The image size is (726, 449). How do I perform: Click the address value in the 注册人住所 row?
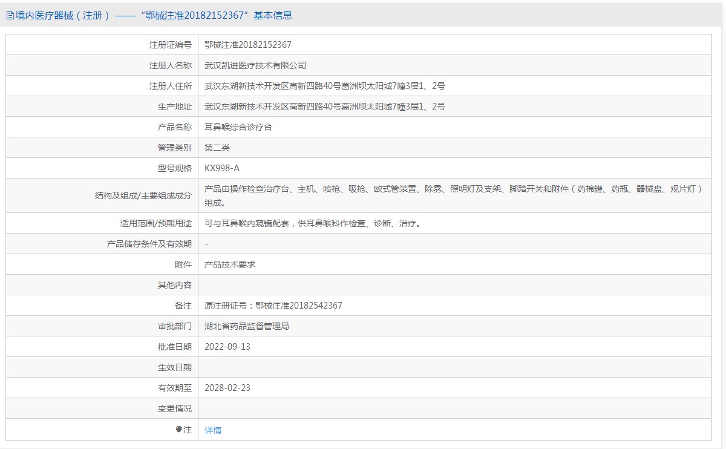pyautogui.click(x=325, y=86)
